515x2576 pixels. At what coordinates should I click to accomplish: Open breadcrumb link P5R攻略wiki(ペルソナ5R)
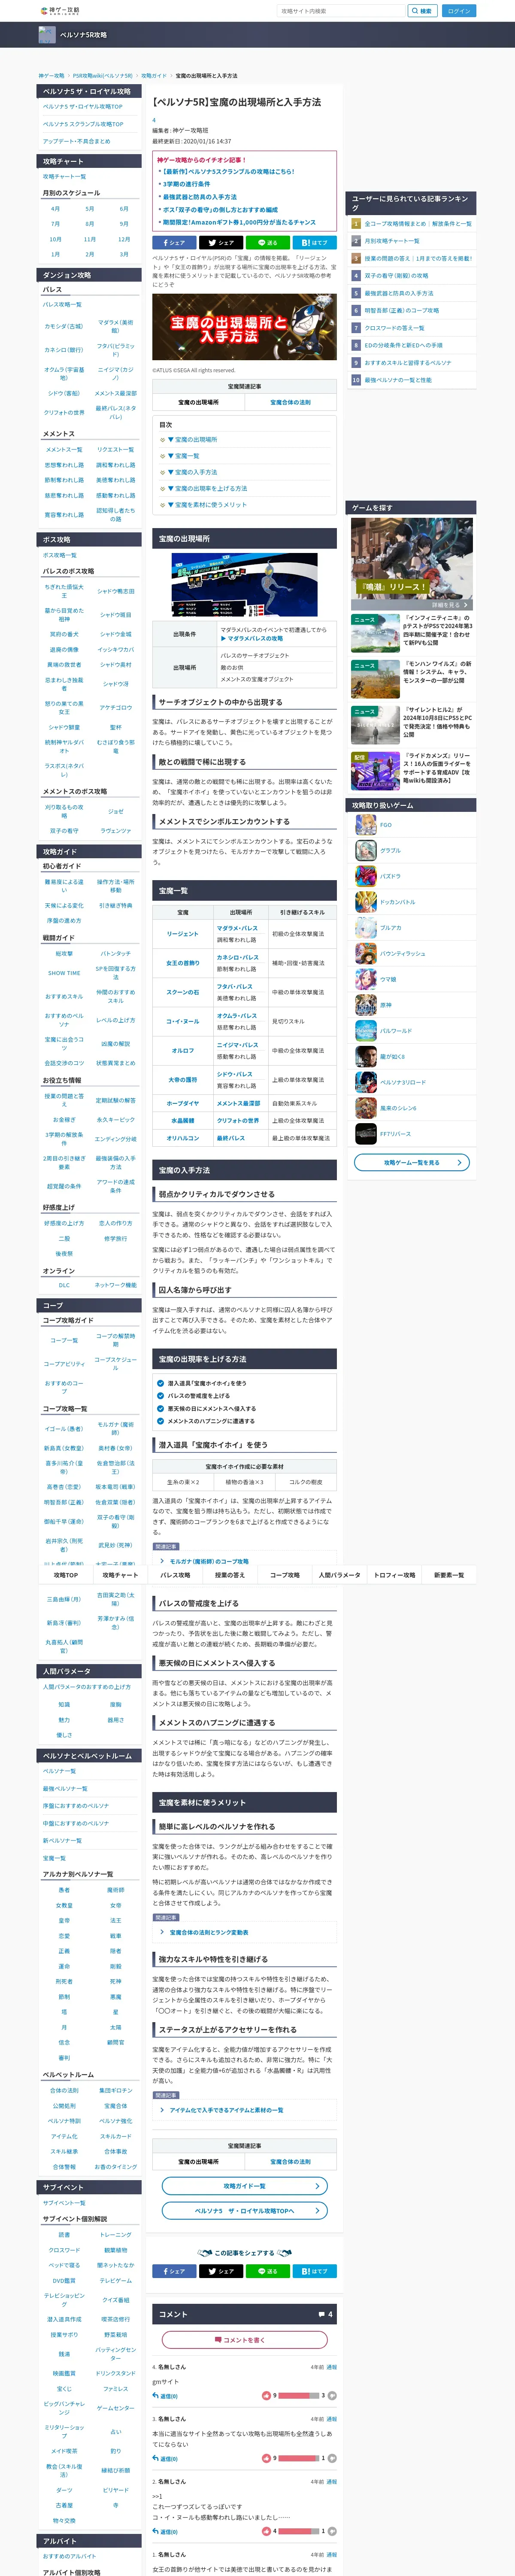102,75
